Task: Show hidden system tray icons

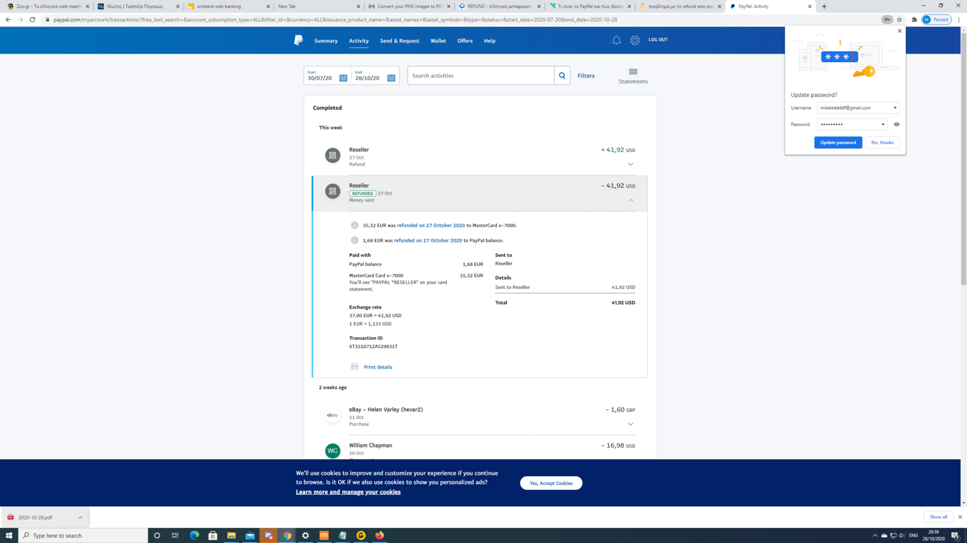Action: point(875,535)
